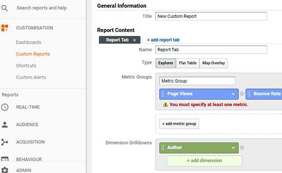
Task: Remove the Author dimension
Action: [x=242, y=148]
